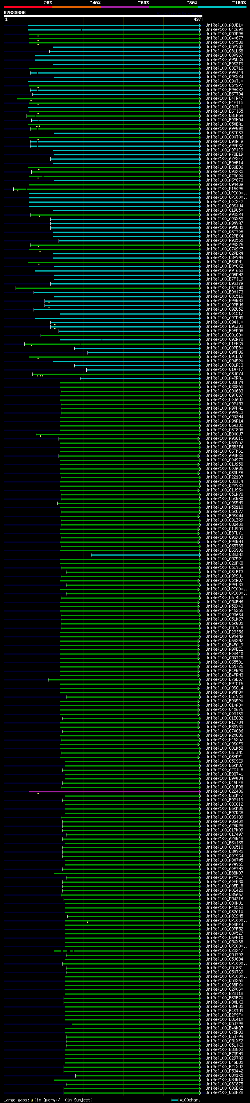Select hit label UniRef100_C6TCS3

point(224,133)
